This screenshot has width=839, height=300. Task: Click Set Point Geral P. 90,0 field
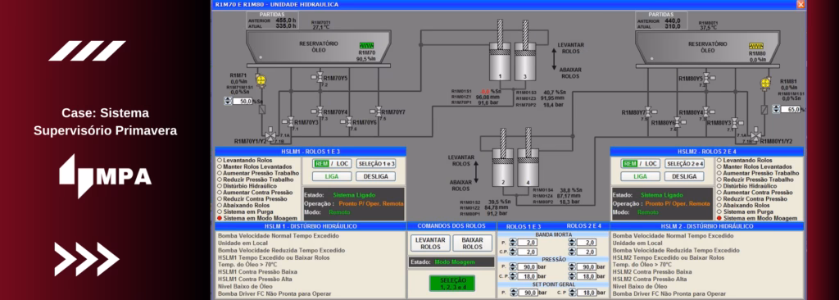tap(528, 293)
